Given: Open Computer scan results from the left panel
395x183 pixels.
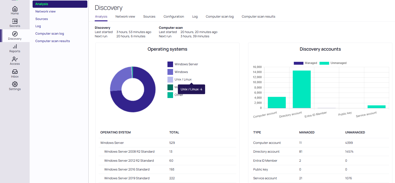Looking at the screenshot, I should (x=52, y=41).
